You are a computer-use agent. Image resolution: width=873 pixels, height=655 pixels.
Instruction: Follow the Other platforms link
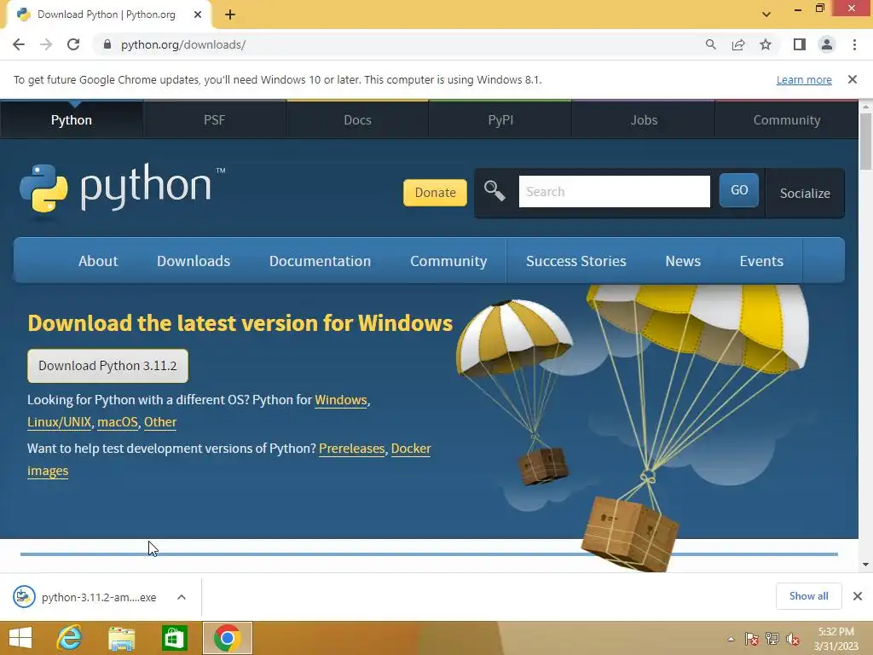point(159,422)
